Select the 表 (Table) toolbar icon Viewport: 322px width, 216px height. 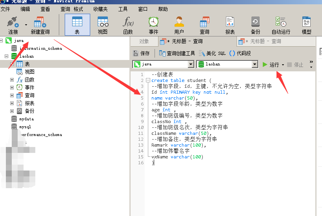click(x=77, y=25)
